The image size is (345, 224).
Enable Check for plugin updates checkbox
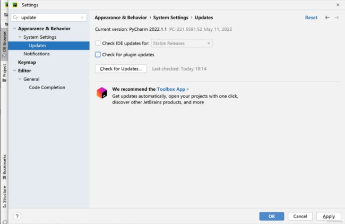click(98, 54)
